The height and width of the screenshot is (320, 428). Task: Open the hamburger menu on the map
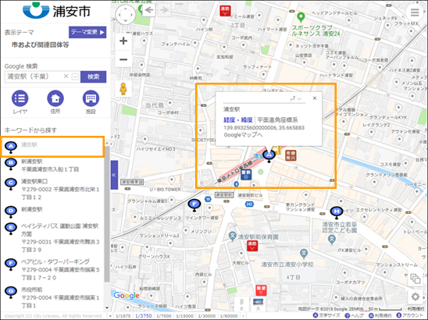415,12
